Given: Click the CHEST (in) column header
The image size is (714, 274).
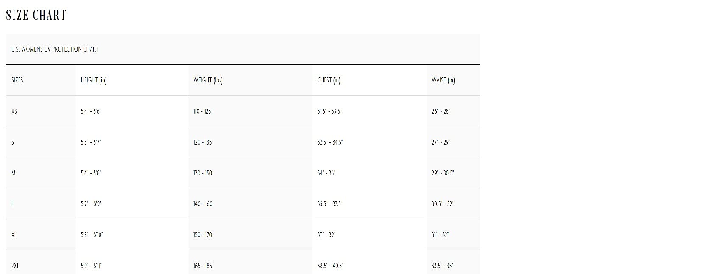Looking at the screenshot, I should click(329, 80).
